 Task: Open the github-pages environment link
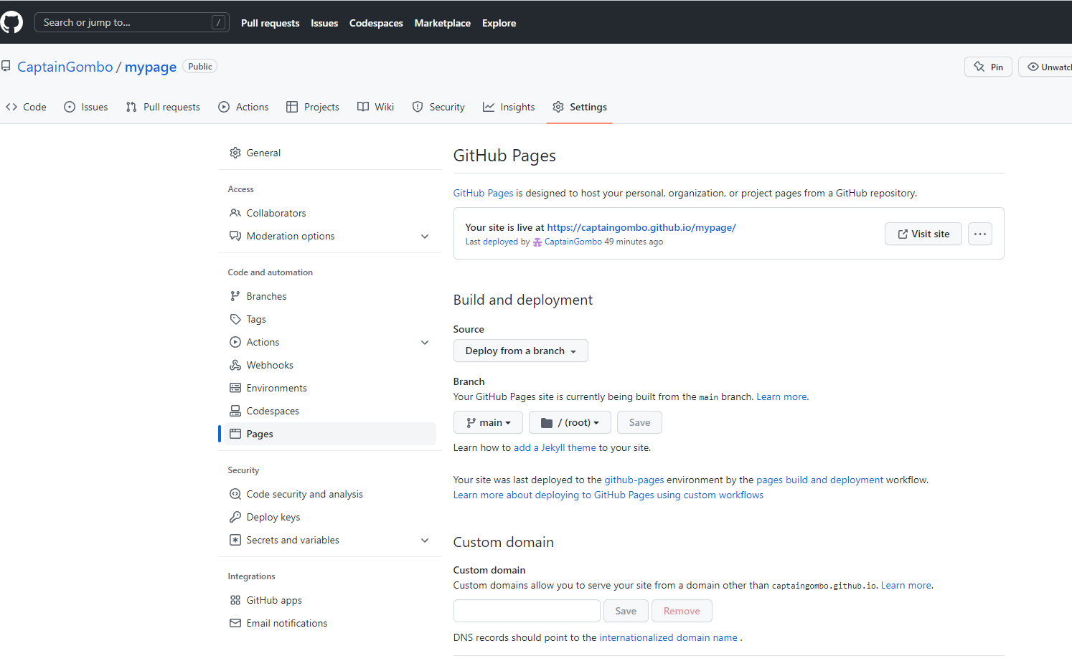(x=634, y=480)
